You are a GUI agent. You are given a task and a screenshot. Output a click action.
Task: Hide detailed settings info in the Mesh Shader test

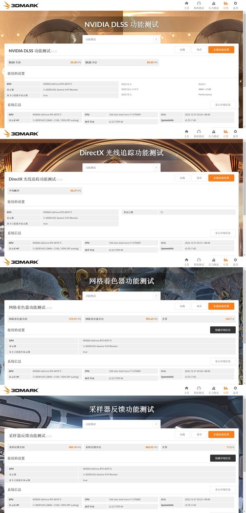223,330
